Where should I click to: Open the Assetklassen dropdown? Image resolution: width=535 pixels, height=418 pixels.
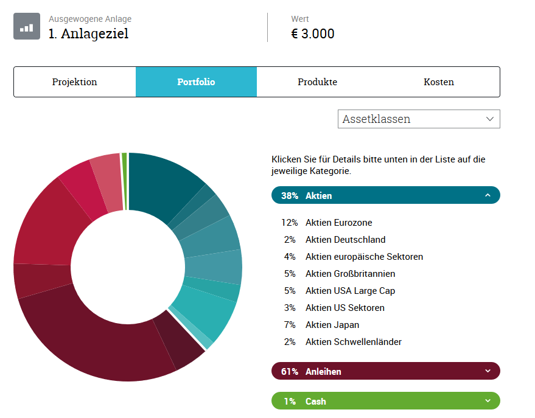pos(419,119)
